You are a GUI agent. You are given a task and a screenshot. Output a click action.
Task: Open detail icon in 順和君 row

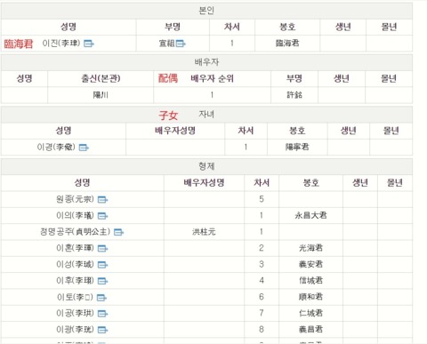click(101, 297)
